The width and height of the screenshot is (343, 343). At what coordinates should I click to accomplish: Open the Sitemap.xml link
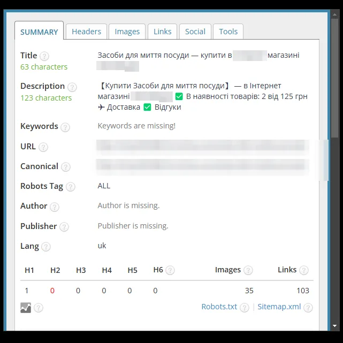point(279,307)
